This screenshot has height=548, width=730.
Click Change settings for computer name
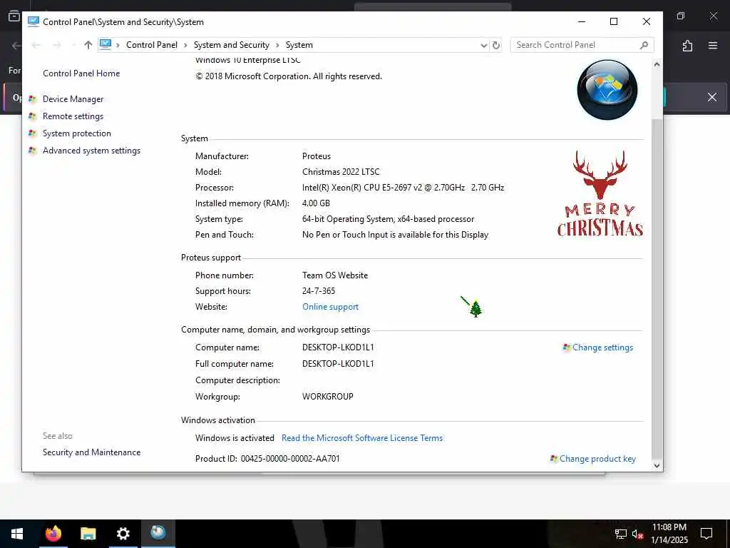pyautogui.click(x=603, y=347)
